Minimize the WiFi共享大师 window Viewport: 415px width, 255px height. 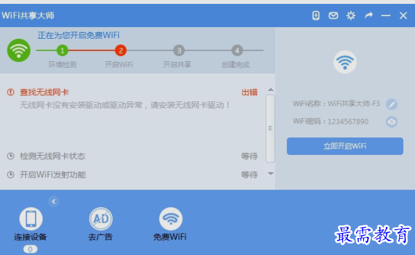[386, 15]
